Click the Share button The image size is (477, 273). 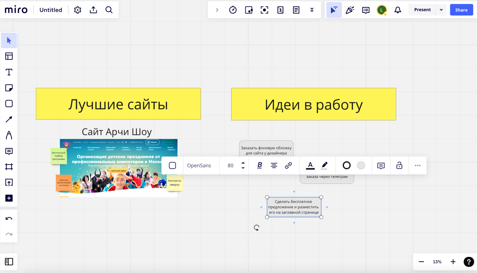click(x=461, y=9)
